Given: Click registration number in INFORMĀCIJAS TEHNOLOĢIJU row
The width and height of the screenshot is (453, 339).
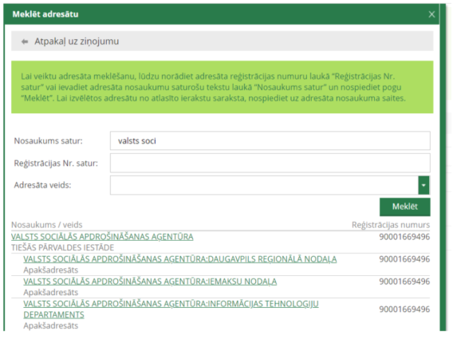Looking at the screenshot, I should [404, 309].
